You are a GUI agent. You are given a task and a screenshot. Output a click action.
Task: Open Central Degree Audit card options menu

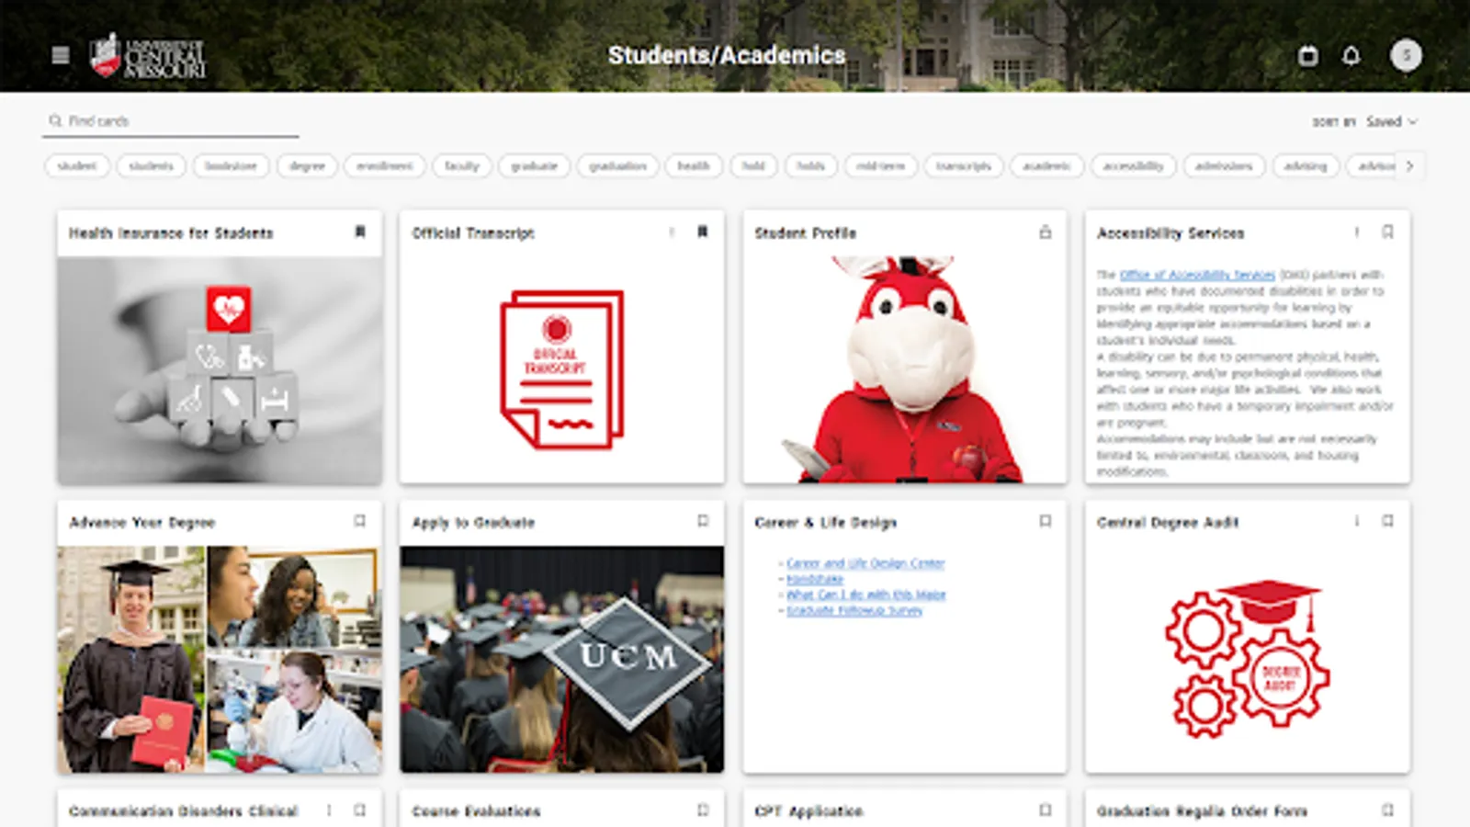point(1357,521)
